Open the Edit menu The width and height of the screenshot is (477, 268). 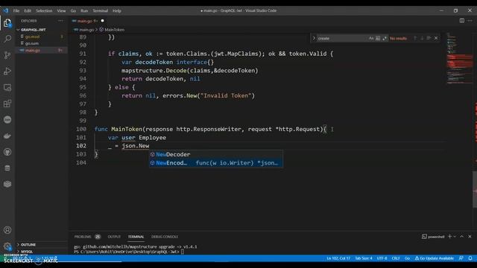28,10
